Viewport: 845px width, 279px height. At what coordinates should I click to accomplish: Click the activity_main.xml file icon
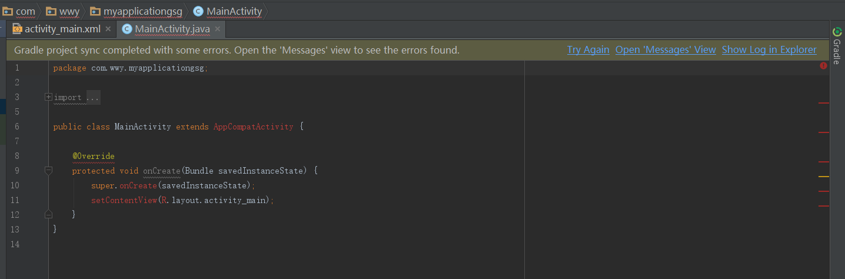click(x=17, y=29)
